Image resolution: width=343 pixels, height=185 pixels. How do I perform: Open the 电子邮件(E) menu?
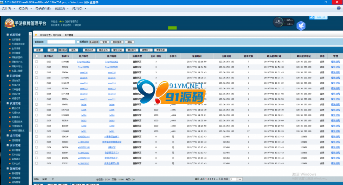click(43, 8)
